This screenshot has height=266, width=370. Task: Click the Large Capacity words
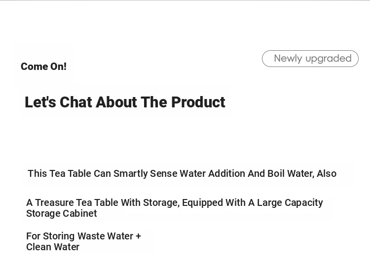pyautogui.click(x=290, y=202)
